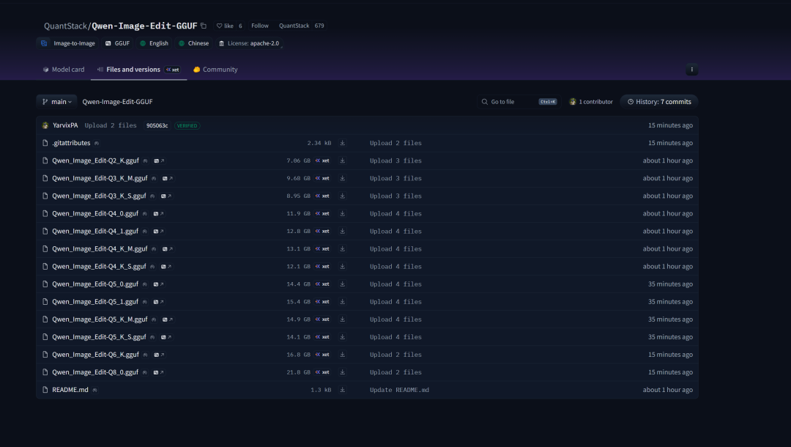Open the Qwen_Image_Edit-Q2_K.gguf file page

(x=95, y=161)
